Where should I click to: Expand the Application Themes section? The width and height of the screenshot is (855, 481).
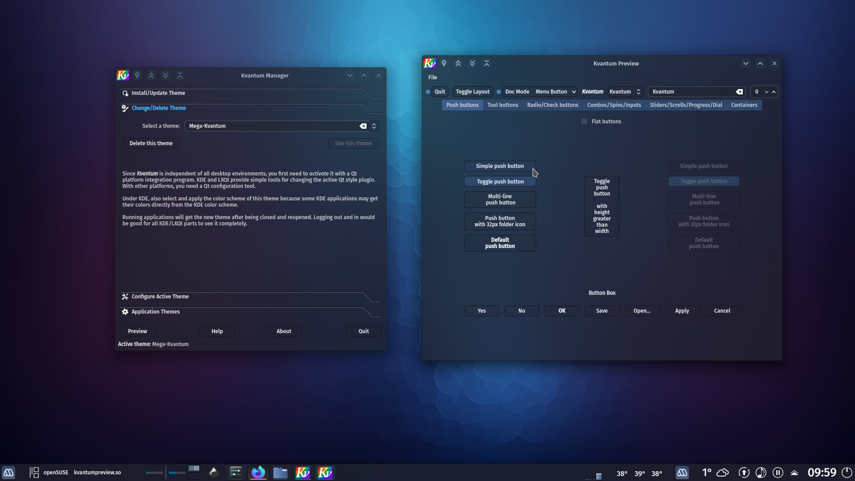(x=250, y=312)
